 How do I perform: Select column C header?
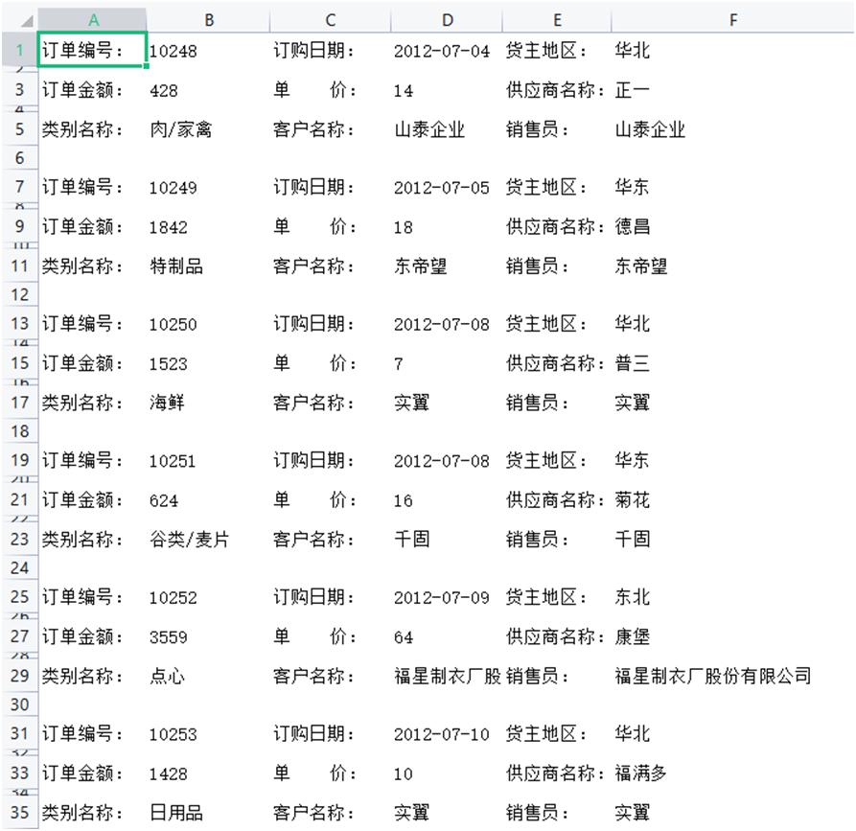pos(330,20)
